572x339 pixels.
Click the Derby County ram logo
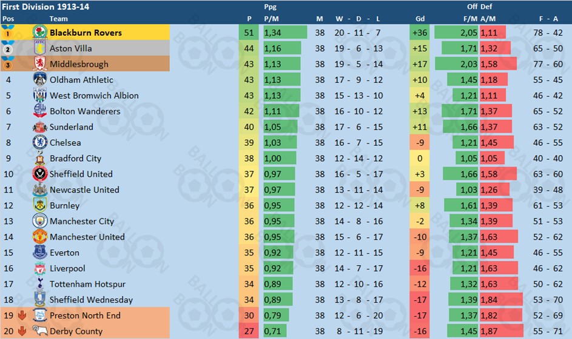39,331
